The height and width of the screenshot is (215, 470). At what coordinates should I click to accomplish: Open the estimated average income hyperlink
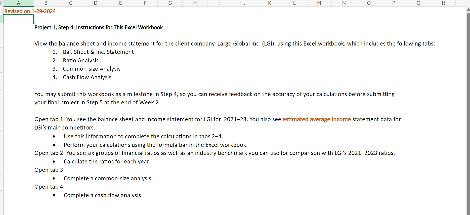click(x=317, y=119)
